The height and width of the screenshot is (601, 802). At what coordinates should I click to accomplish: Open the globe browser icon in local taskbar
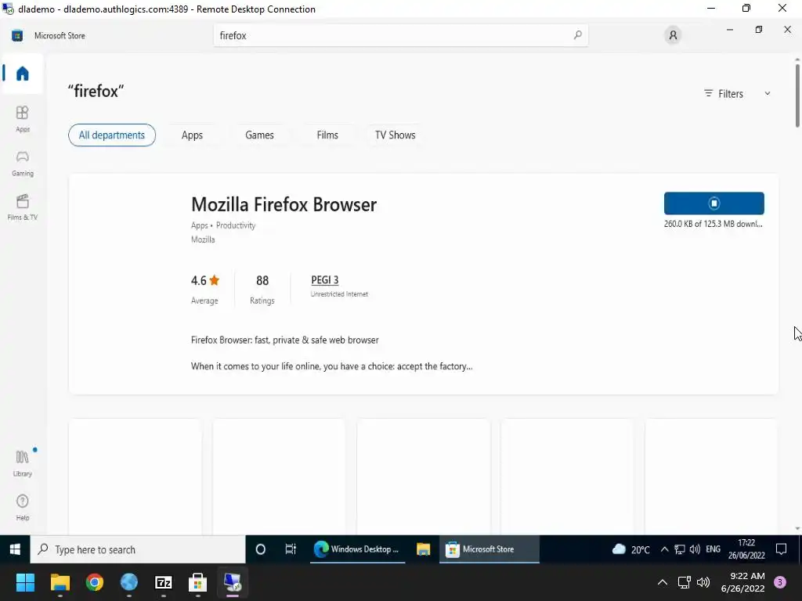tap(129, 582)
